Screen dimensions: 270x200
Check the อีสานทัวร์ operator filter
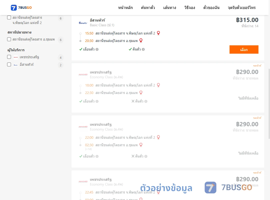point(9,64)
